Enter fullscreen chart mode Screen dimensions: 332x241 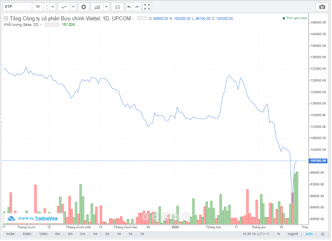tap(147, 7)
